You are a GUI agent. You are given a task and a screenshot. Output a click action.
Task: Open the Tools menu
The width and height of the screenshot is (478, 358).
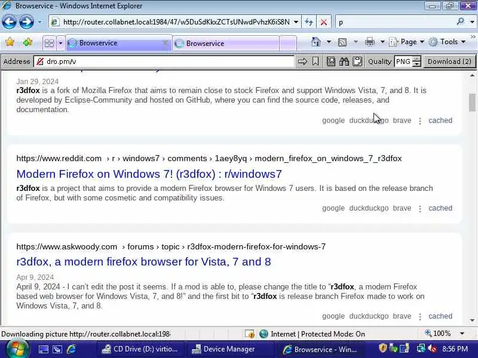(x=447, y=42)
